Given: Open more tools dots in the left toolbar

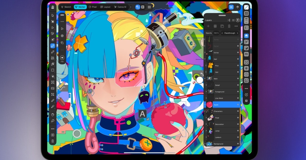Looking at the screenshot, I should coord(53,129).
